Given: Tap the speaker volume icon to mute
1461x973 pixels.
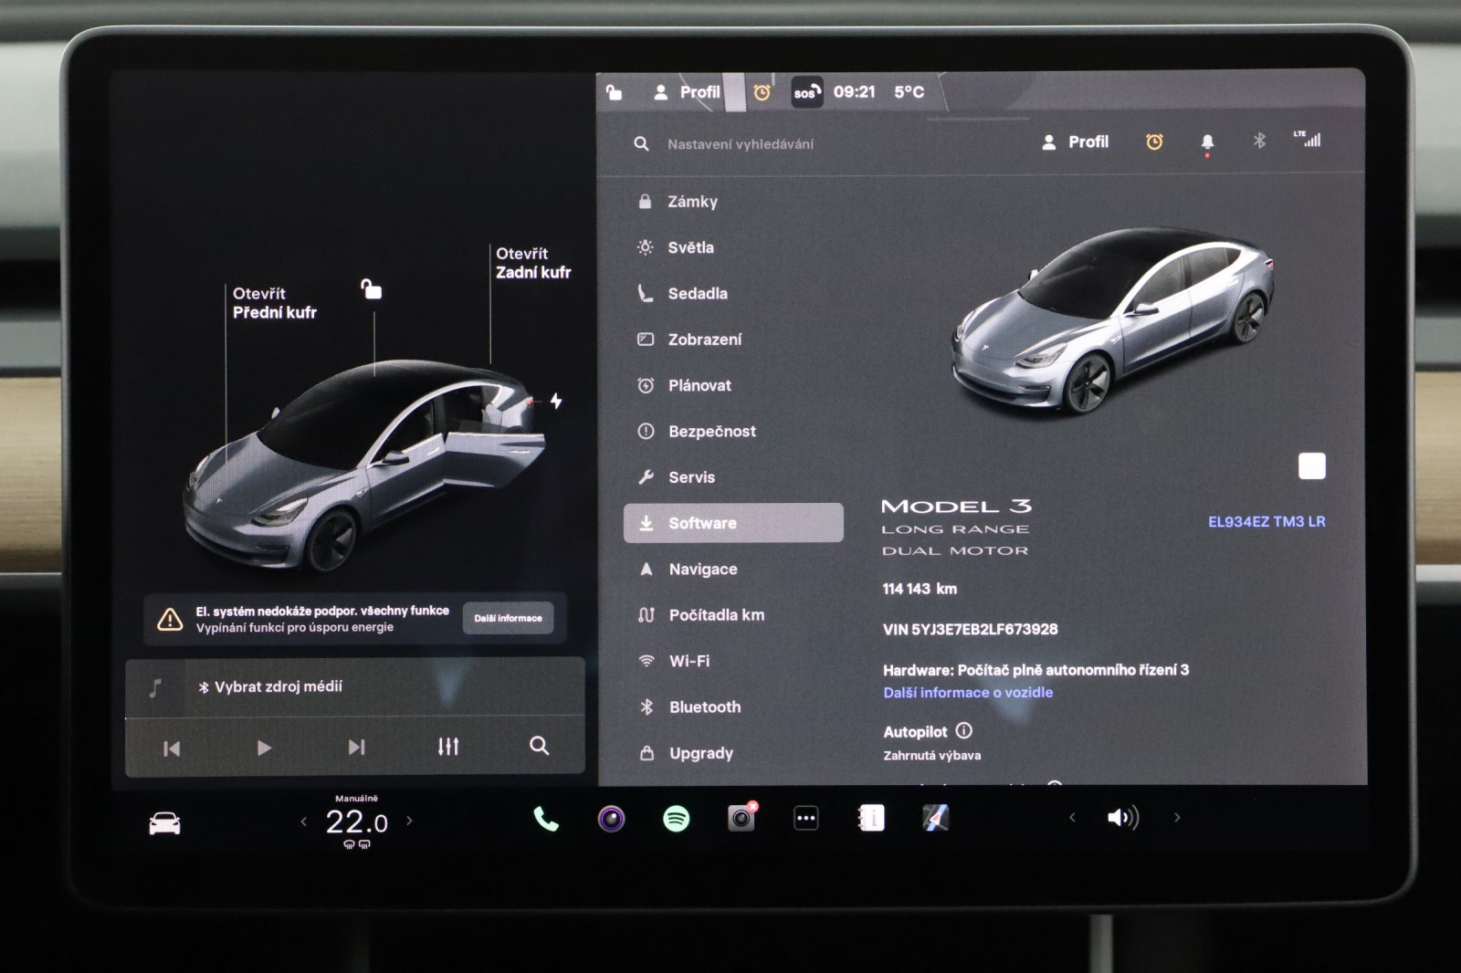Looking at the screenshot, I should click(1122, 818).
